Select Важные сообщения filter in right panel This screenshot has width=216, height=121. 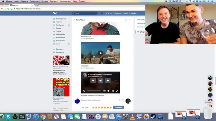141,27
